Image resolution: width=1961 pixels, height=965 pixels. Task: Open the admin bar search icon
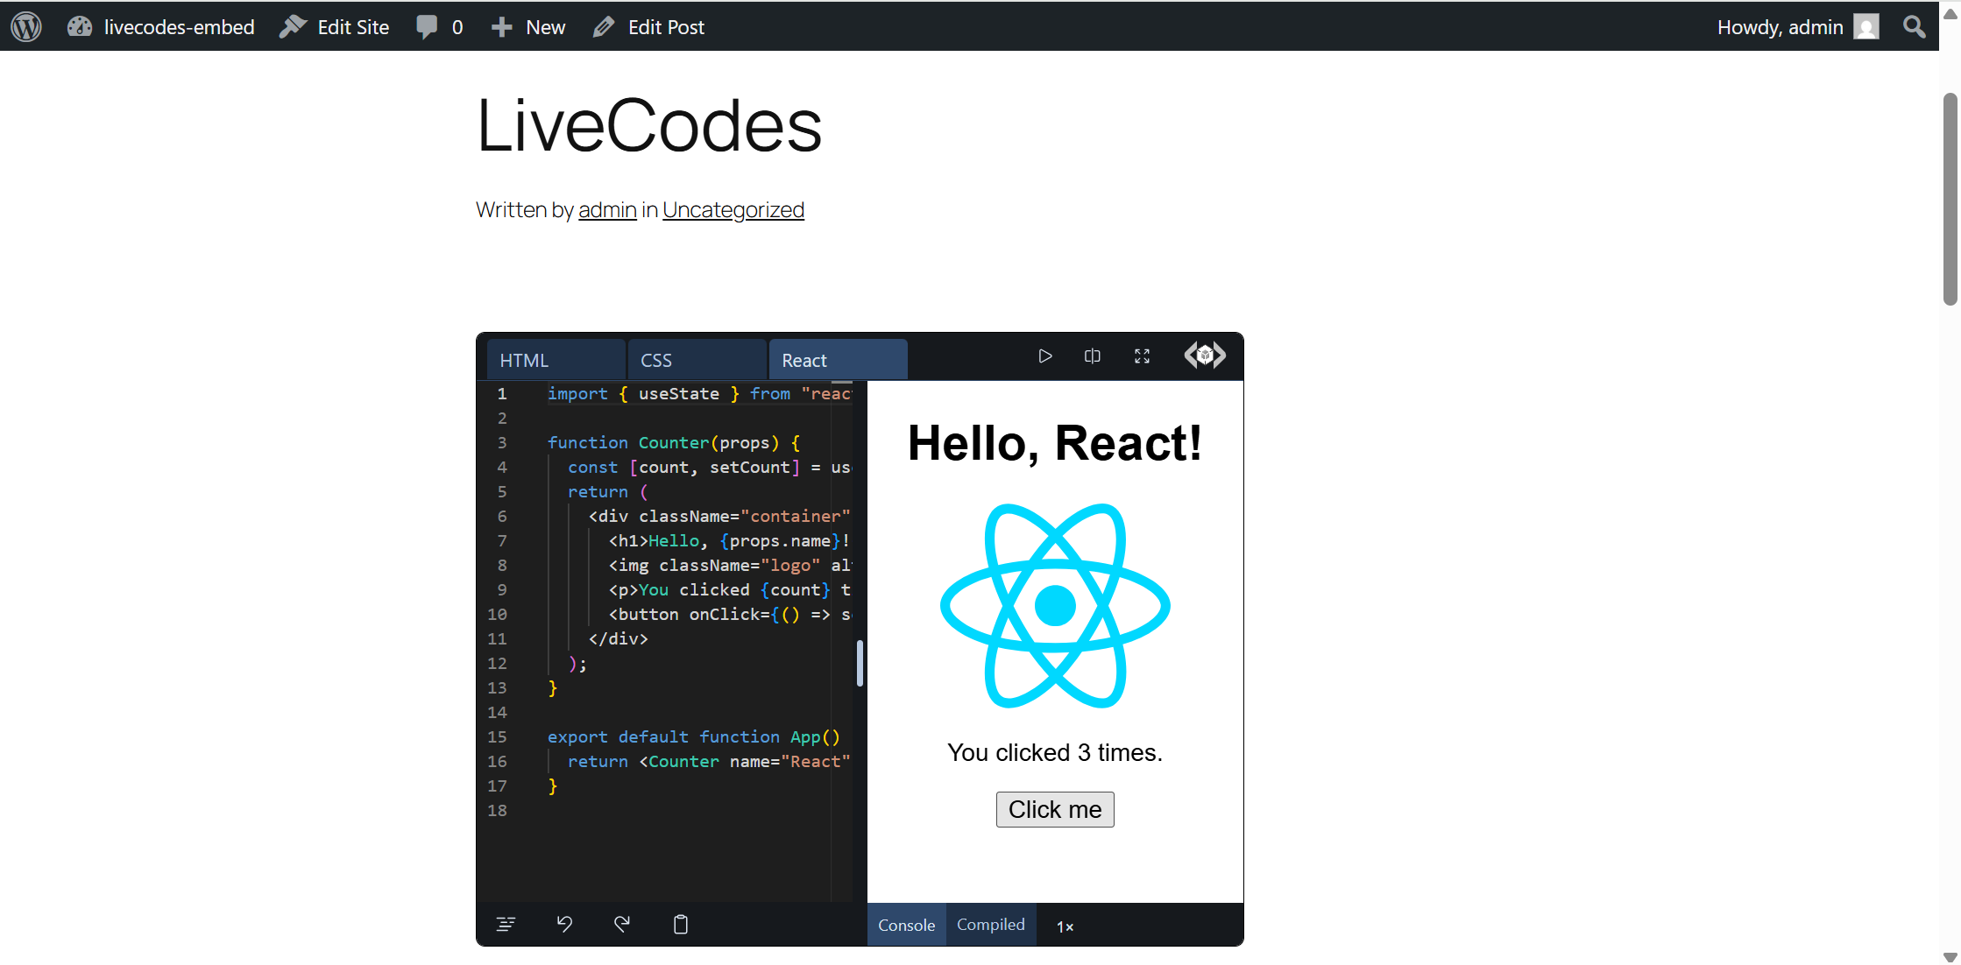coord(1915,27)
